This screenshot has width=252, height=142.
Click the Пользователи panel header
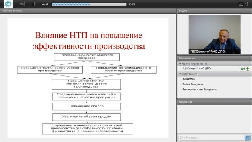click(214, 58)
